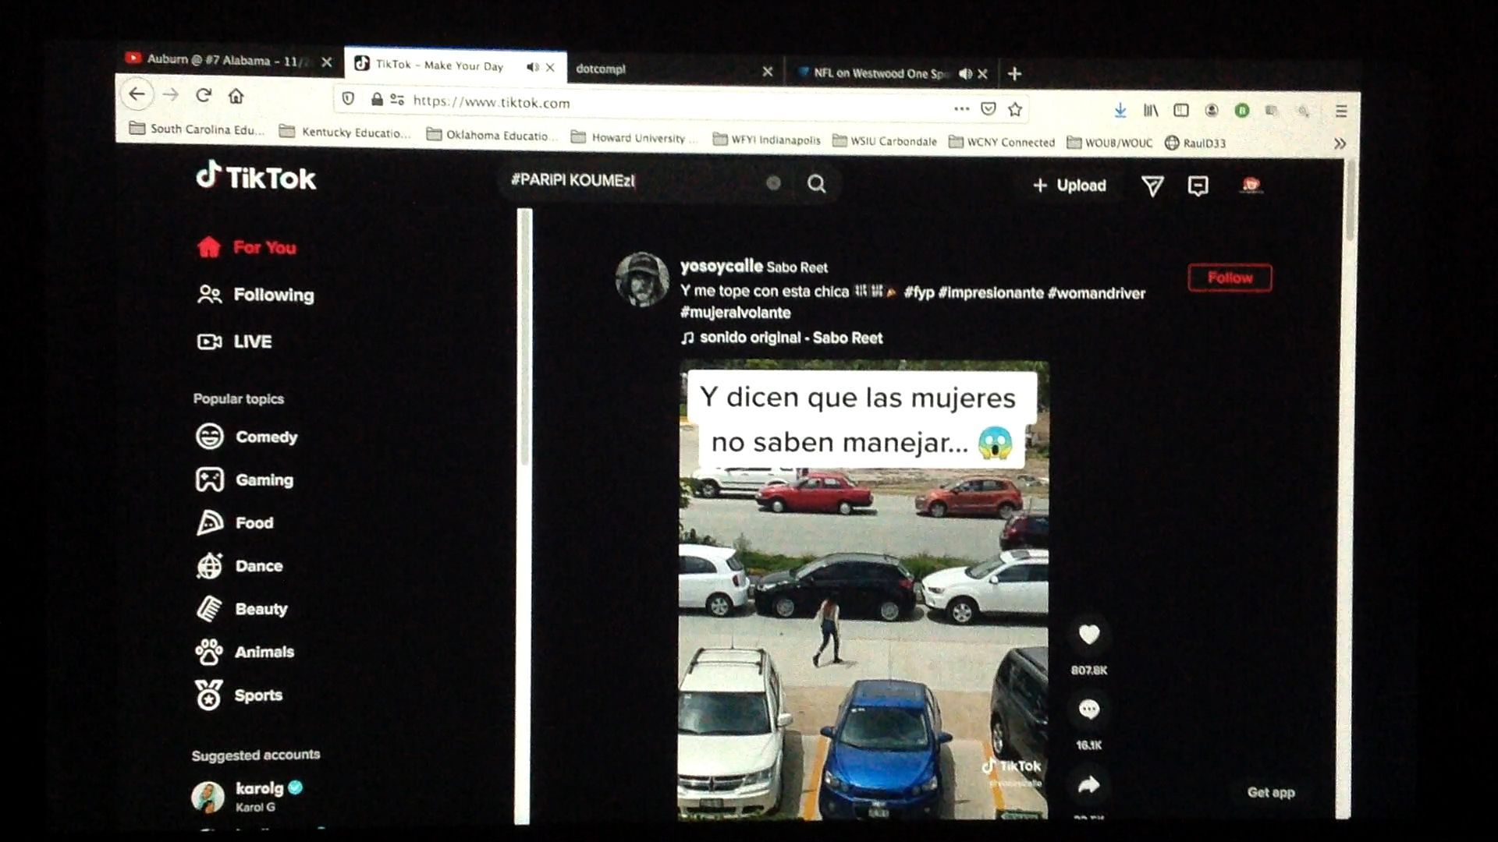Open a new browser tab
Viewport: 1498px width, 842px height.
click(x=1014, y=74)
